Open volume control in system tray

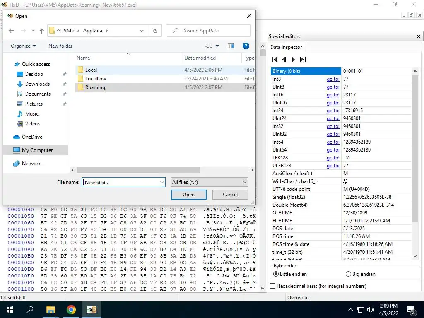(371, 310)
